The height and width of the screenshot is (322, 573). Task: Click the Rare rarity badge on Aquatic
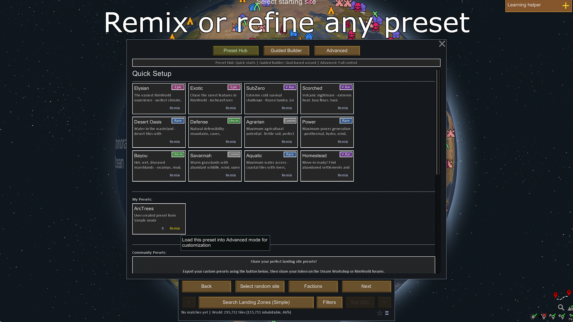click(x=290, y=154)
